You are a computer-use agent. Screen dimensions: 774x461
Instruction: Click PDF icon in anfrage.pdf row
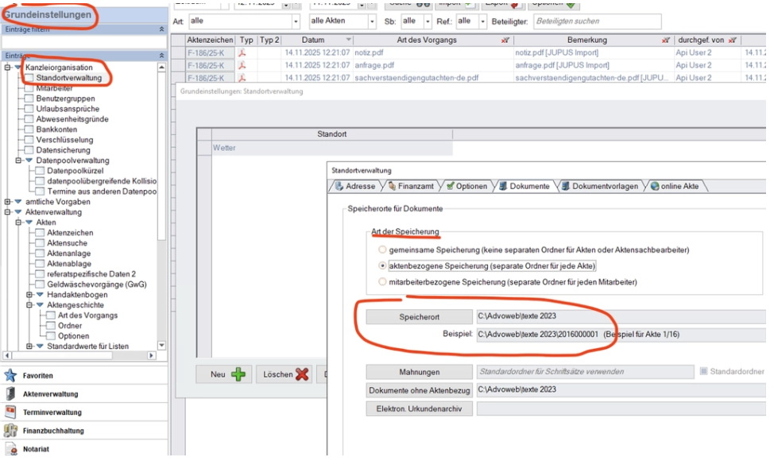coord(242,65)
